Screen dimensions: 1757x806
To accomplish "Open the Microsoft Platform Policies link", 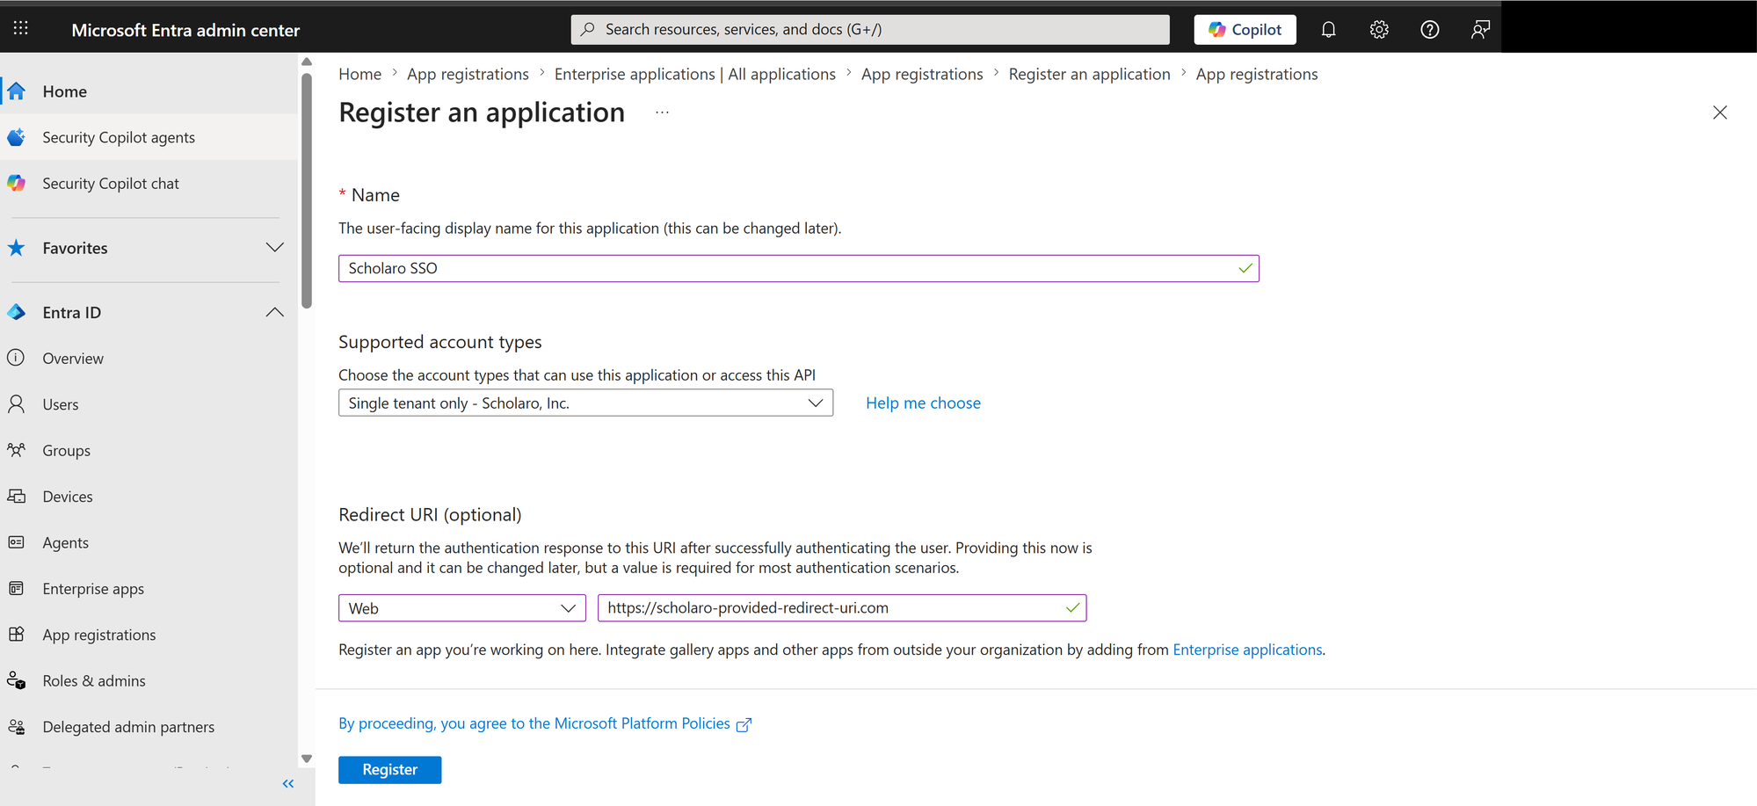I will 545,723.
